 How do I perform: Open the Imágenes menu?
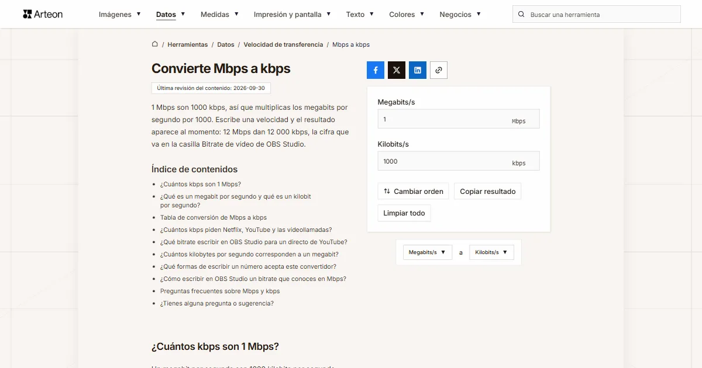pyautogui.click(x=120, y=14)
